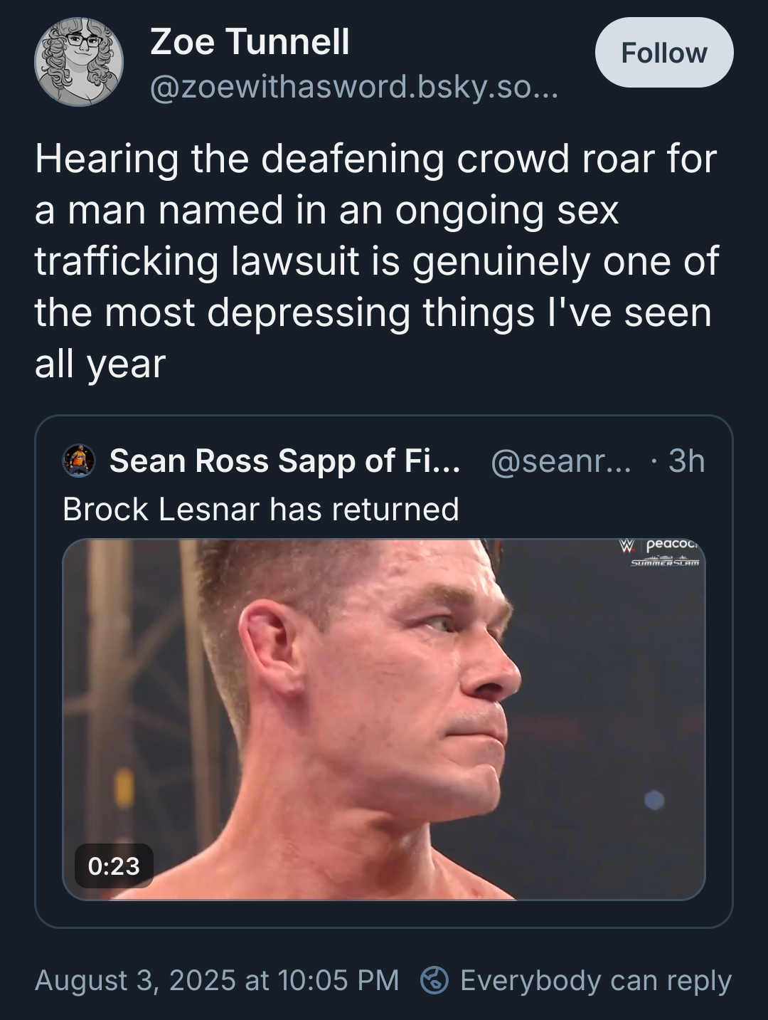
Task: Click Zoe Tunnell's profile avatar
Action: [x=79, y=62]
